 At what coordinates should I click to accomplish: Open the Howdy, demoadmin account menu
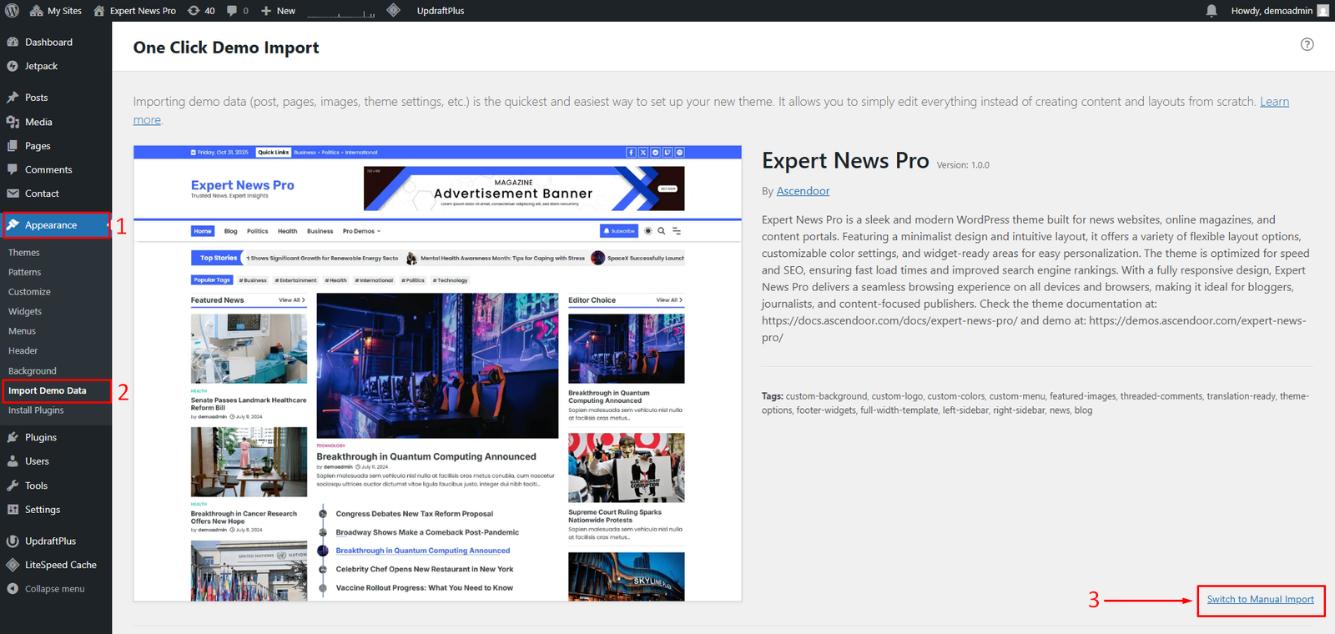click(1278, 11)
